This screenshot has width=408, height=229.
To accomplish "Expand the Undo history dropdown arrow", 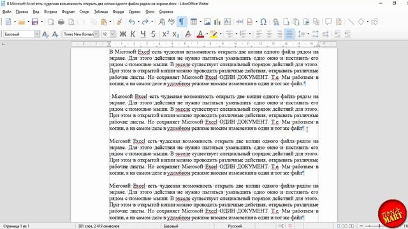I will point(138,22).
